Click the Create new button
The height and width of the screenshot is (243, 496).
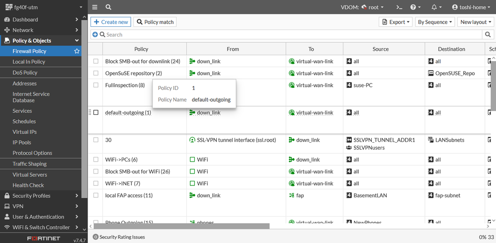coord(110,22)
